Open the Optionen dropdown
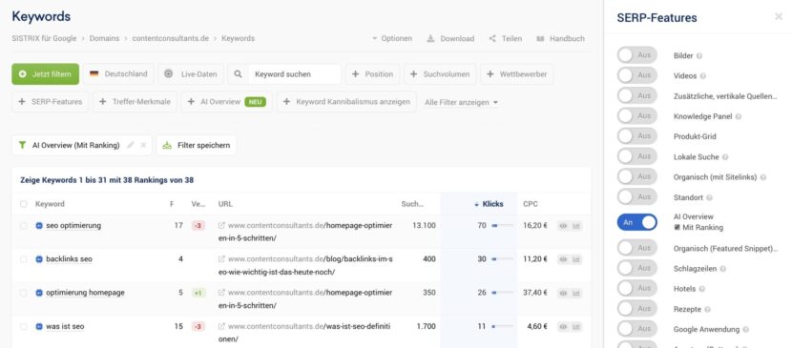The width and height of the screenshot is (792, 348). tap(392, 38)
